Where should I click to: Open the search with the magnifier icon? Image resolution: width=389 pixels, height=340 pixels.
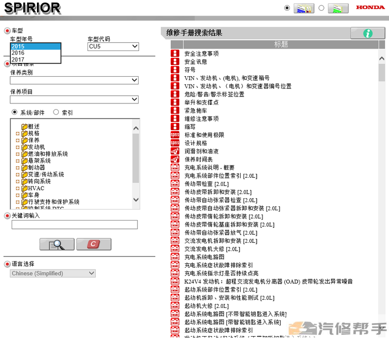tap(57, 244)
